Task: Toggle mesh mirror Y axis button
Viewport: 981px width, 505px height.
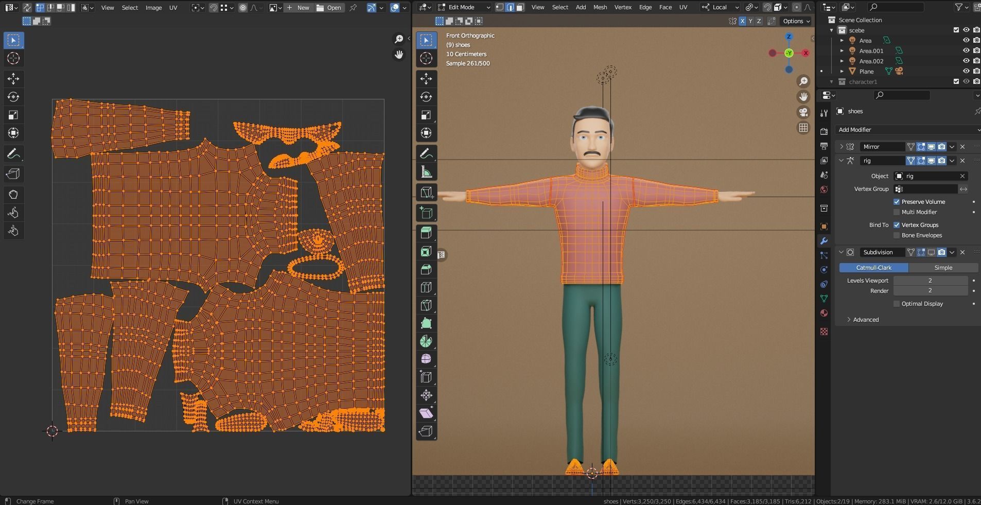Action: [x=750, y=21]
